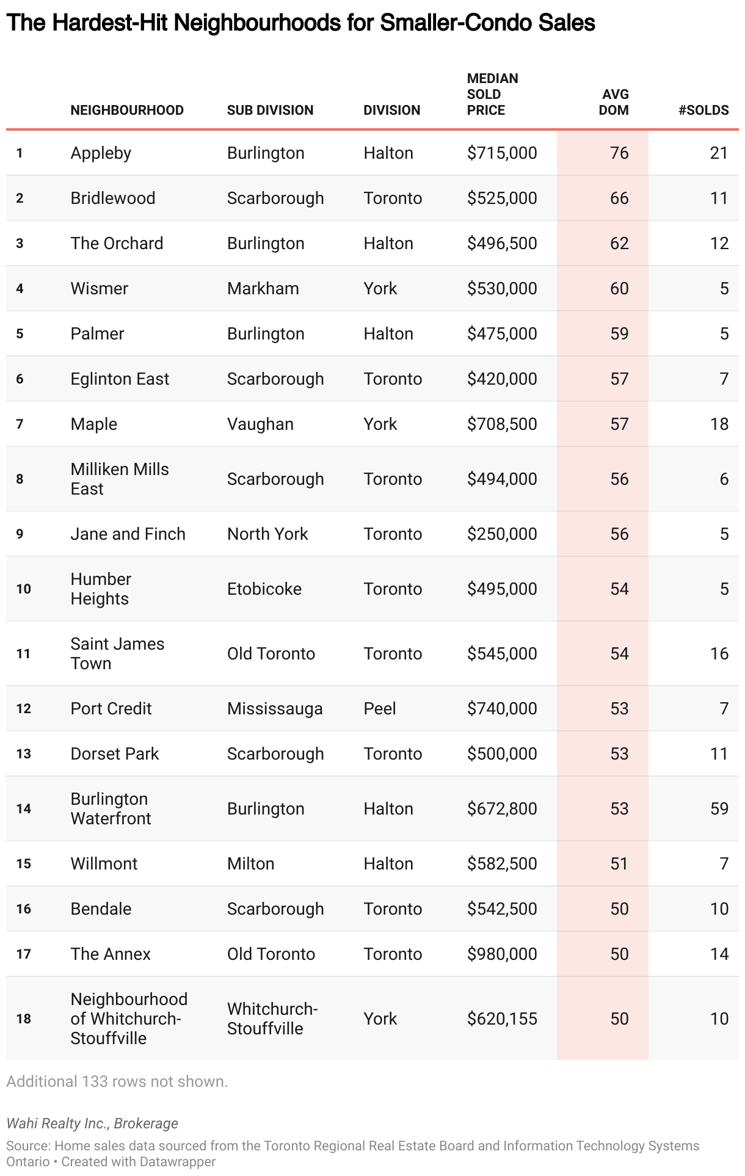The width and height of the screenshot is (745, 1176).
Task: Click the NEIGHBOURHOOD column header
Action: point(127,111)
